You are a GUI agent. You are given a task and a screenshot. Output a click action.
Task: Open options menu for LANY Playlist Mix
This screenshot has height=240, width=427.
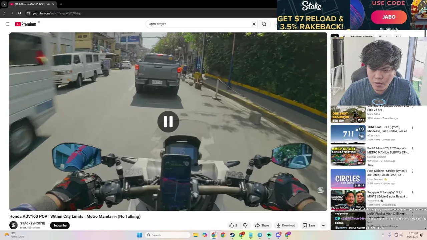pyautogui.click(x=413, y=214)
